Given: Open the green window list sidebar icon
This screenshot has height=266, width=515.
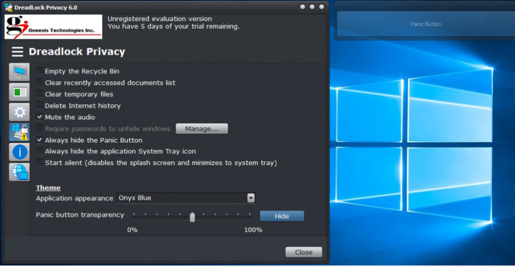Looking at the screenshot, I should [20, 92].
